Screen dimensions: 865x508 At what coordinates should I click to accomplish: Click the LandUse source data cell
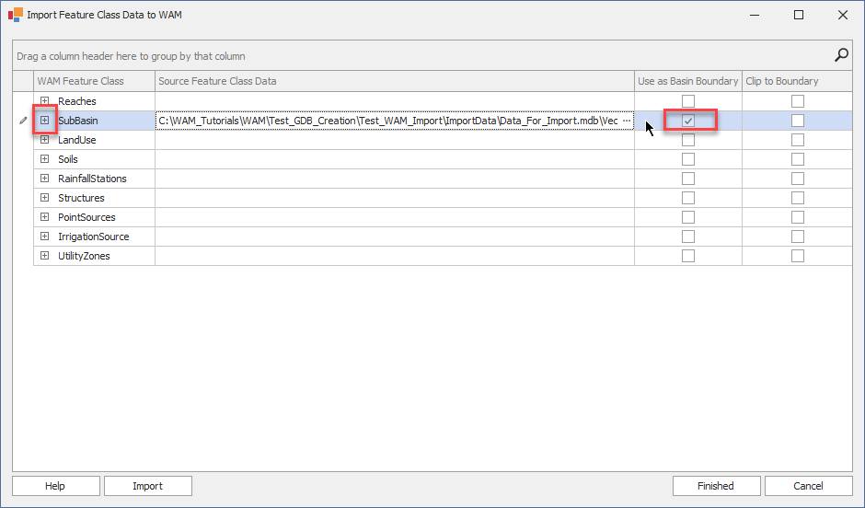tap(395, 140)
